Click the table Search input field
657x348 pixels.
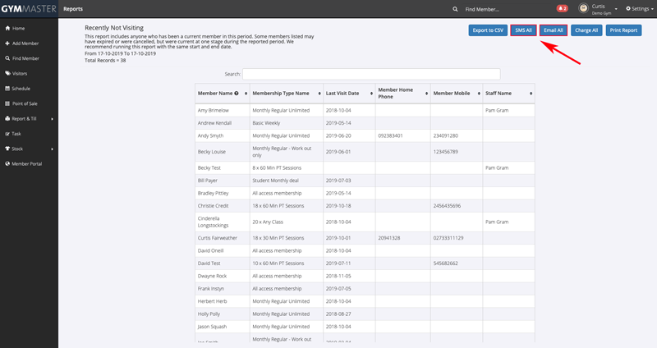[371, 74]
